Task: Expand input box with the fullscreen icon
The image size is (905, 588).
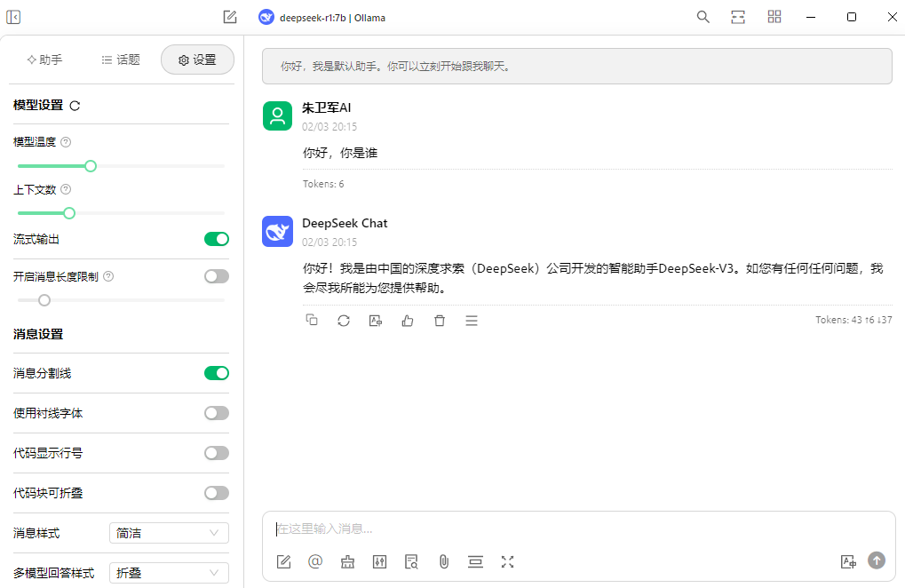Action: pyautogui.click(x=507, y=561)
